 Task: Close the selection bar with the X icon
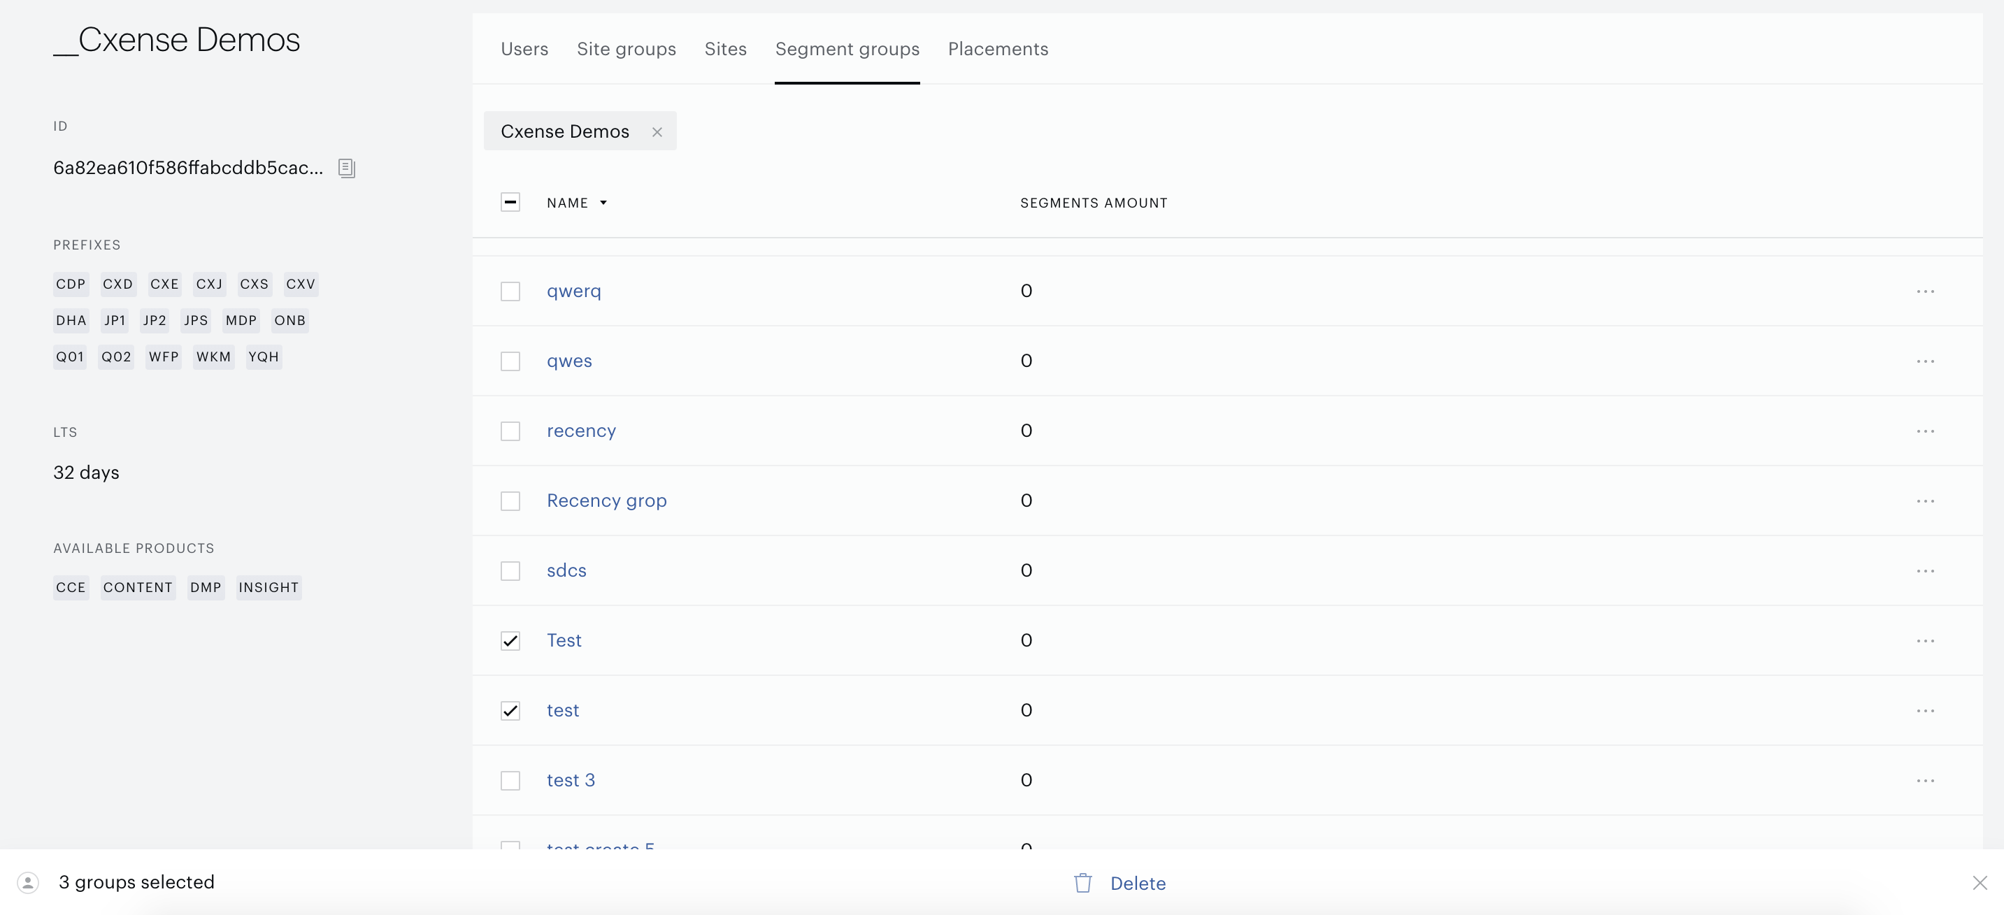pos(1980,883)
